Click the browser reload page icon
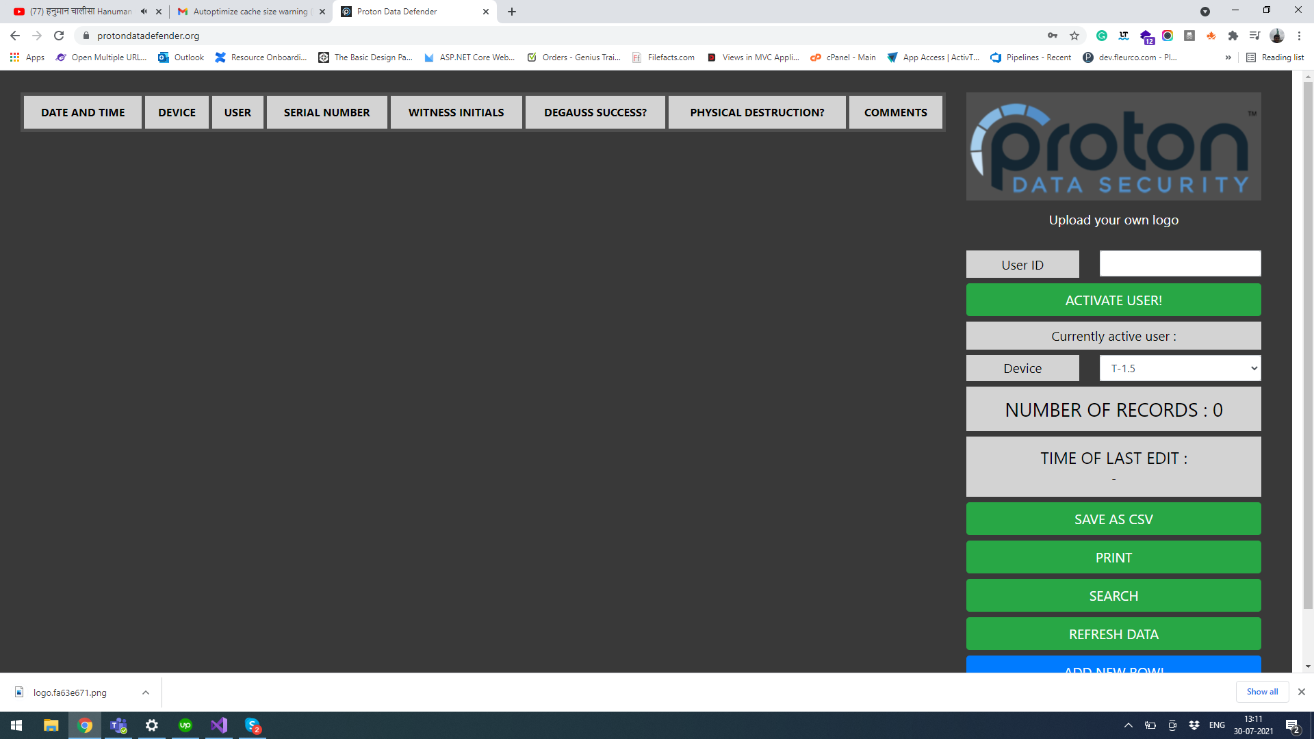The width and height of the screenshot is (1314, 739). pyautogui.click(x=59, y=36)
